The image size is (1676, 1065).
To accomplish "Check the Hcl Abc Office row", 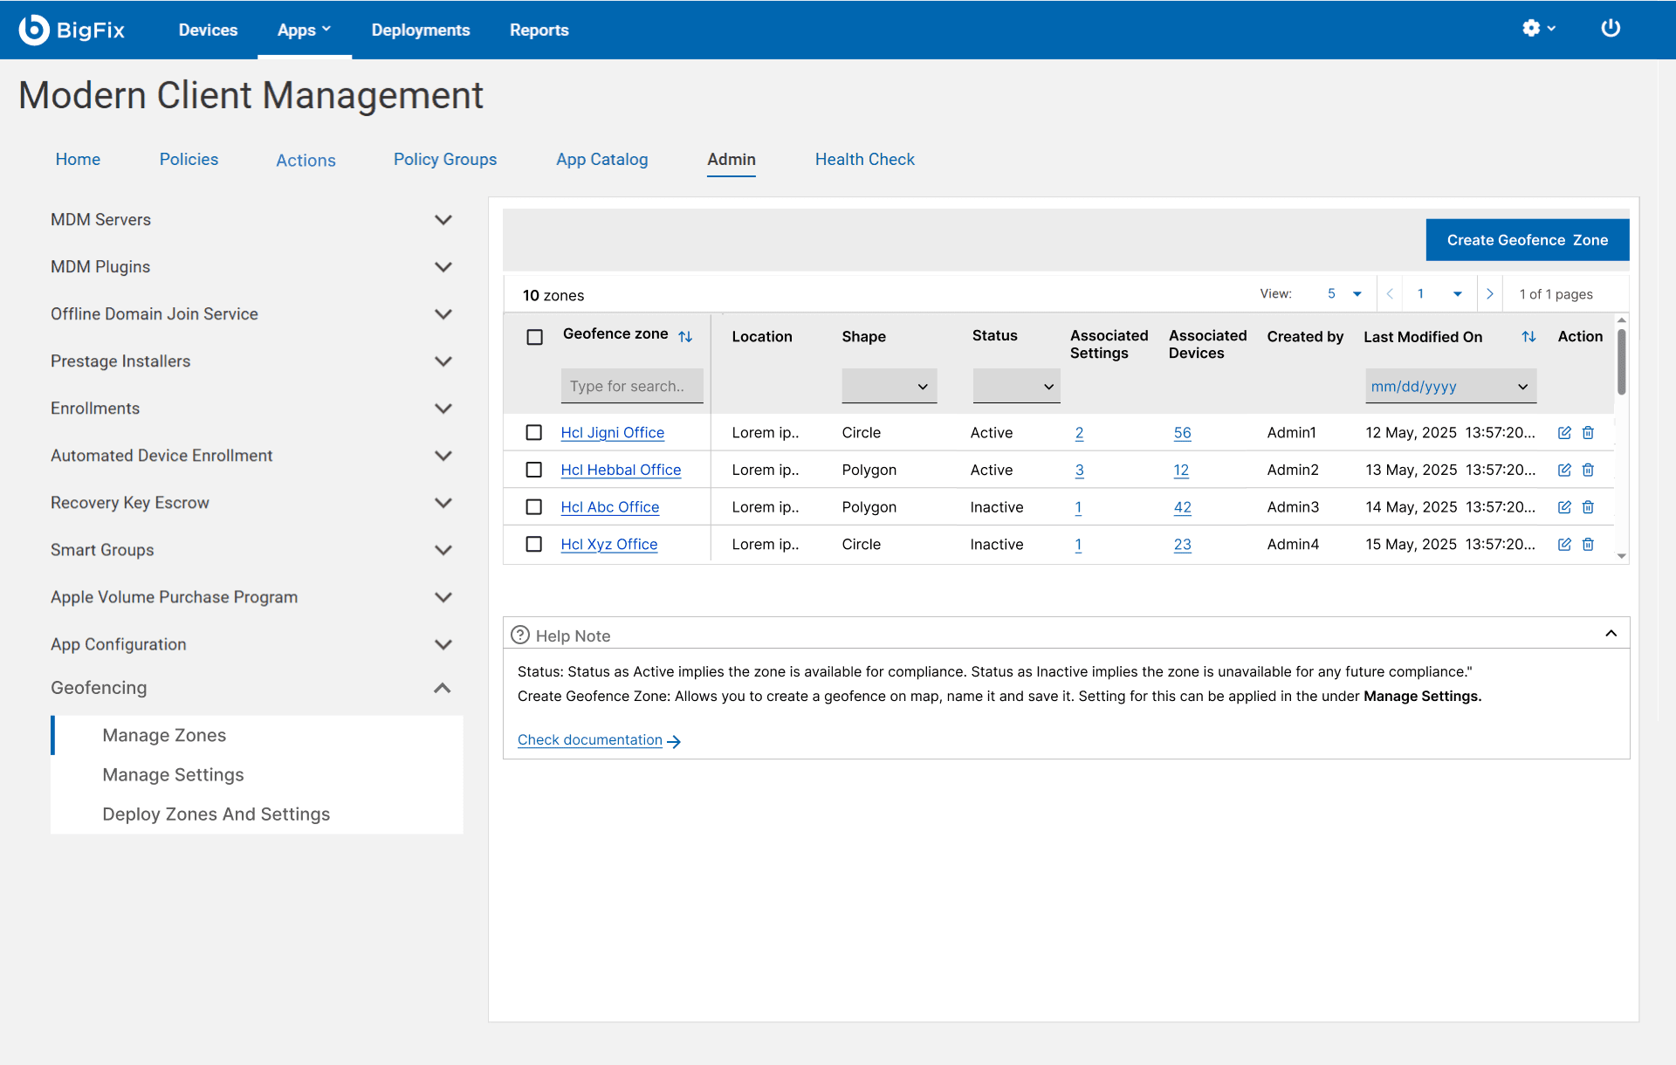I will point(534,506).
